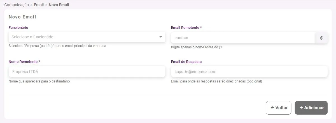Click the hint 'Digite apenas o nome antes do @'
Image resolution: width=336 pixels, height=123 pixels.
tap(197, 47)
